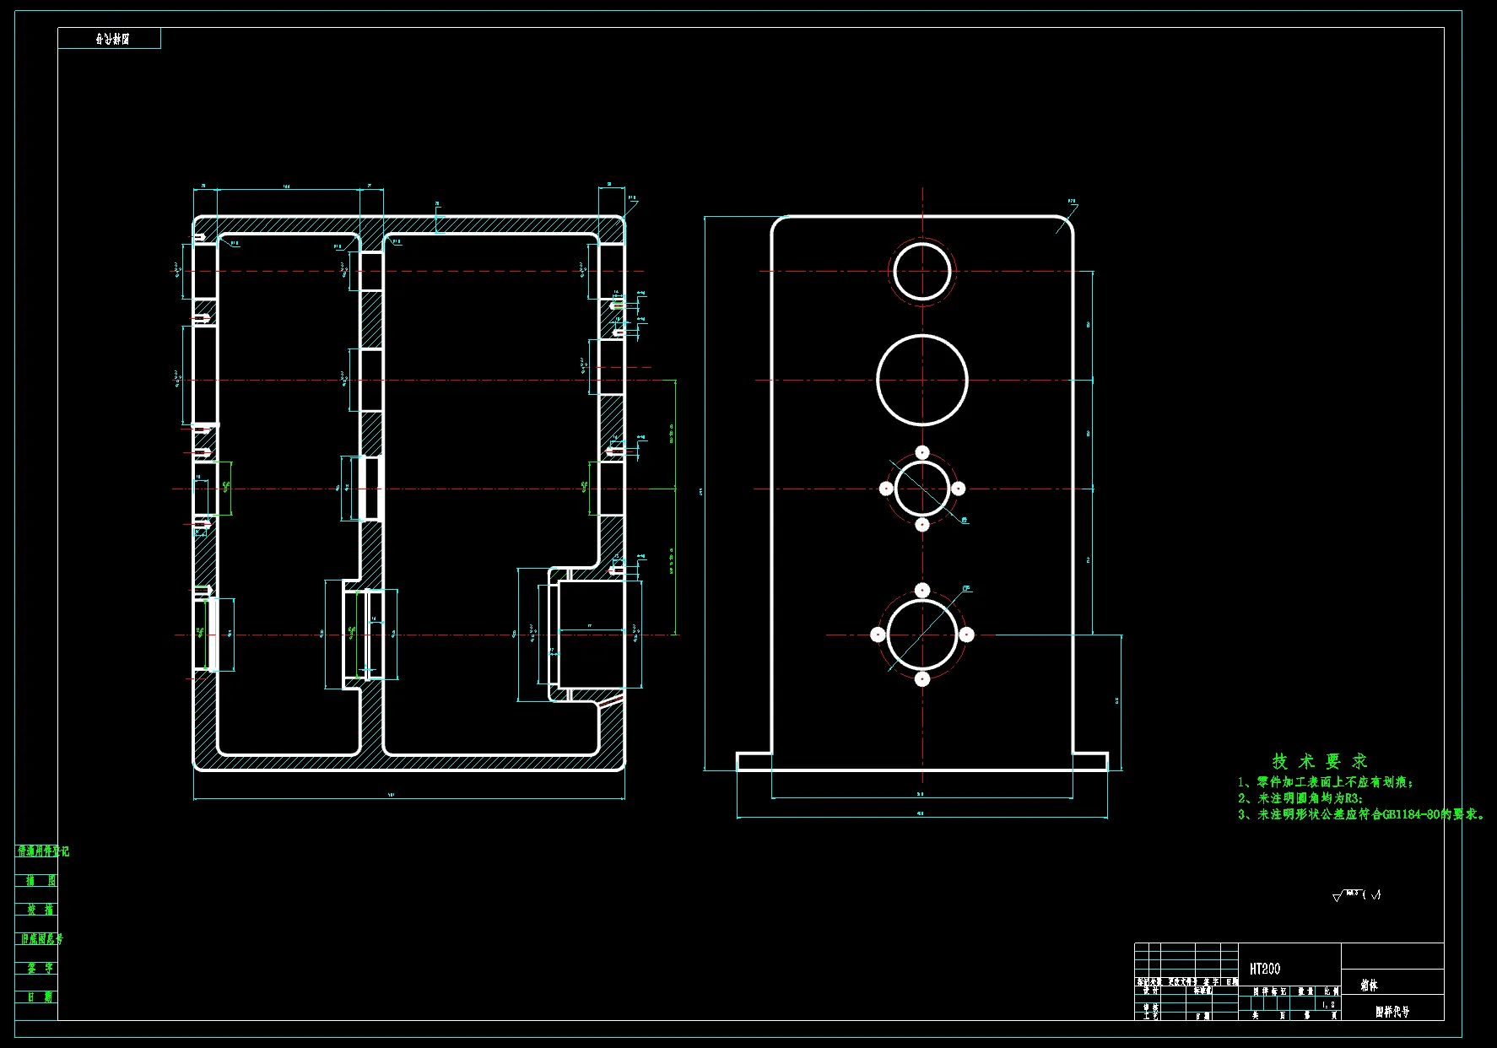1497x1048 pixels.
Task: Click the surface roughness symbol near title block
Action: (1357, 895)
